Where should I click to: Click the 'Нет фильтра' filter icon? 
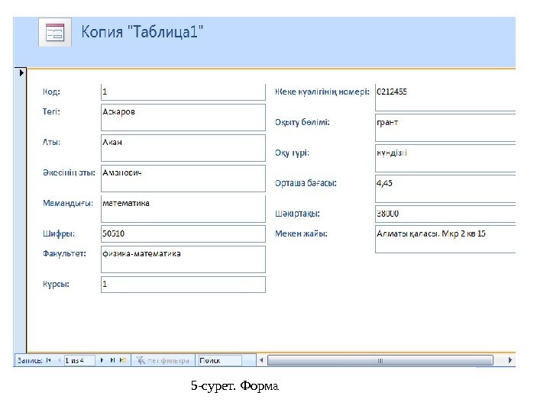click(x=141, y=360)
